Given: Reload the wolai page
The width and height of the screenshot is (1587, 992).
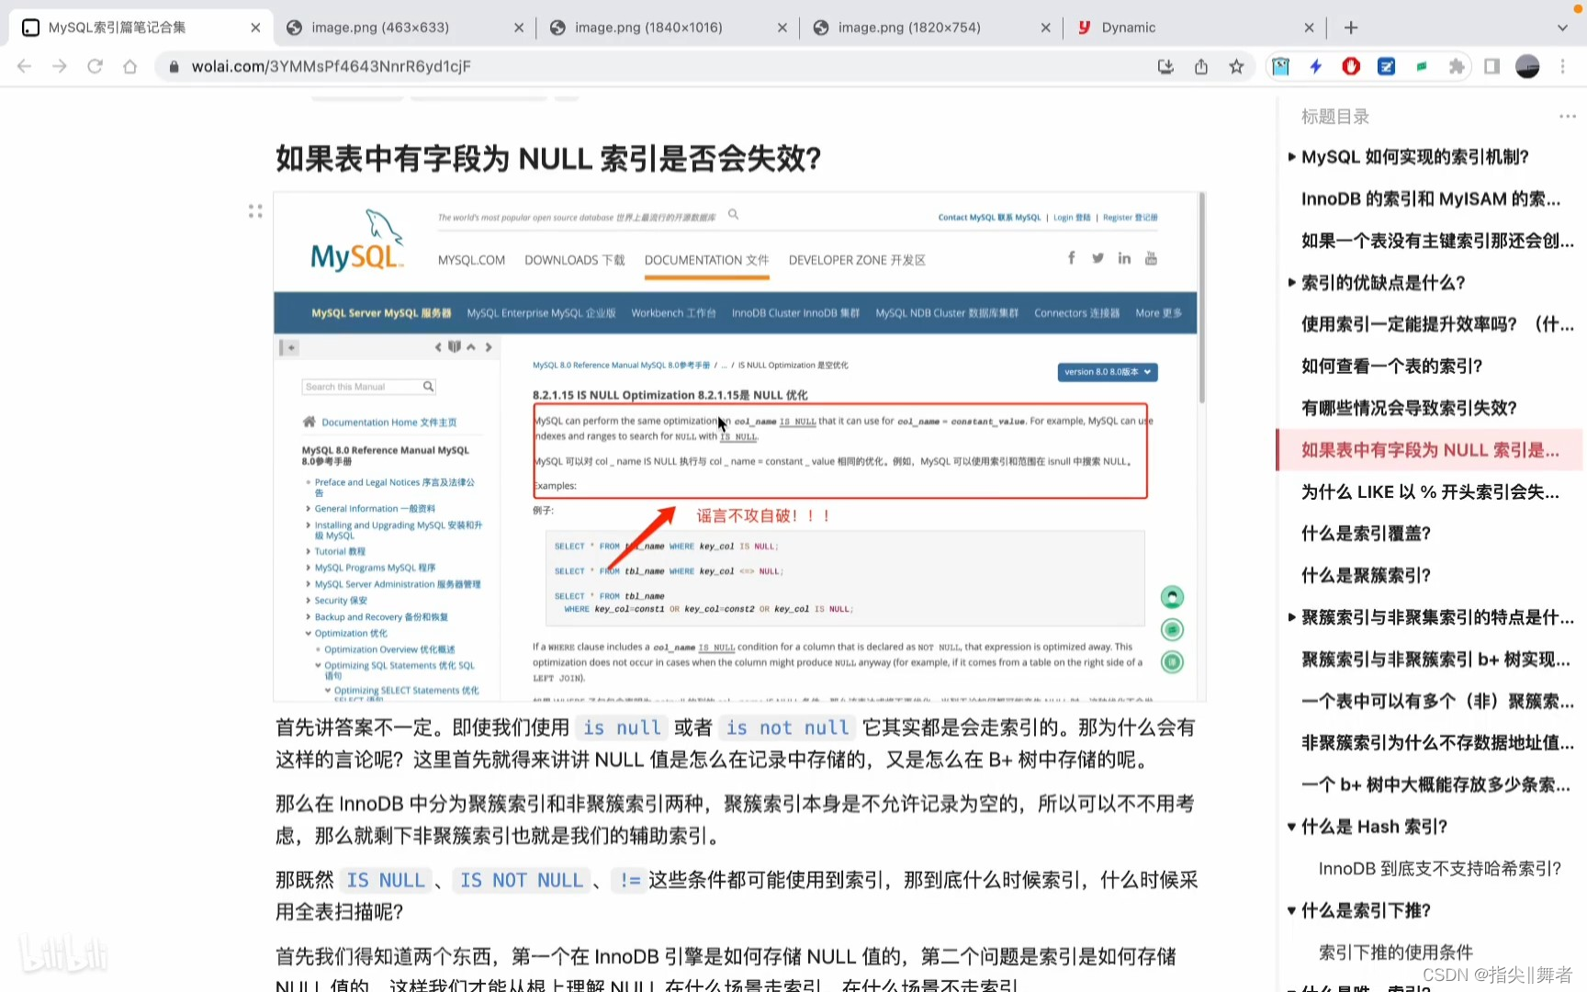Looking at the screenshot, I should click(x=95, y=66).
